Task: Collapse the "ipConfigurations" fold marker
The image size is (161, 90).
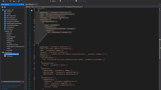Action: [34, 21]
